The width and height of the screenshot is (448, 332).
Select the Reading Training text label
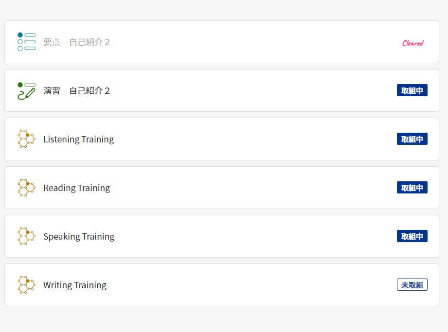[76, 188]
